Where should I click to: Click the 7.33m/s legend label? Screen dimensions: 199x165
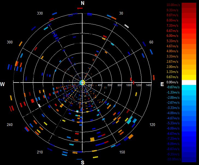coord(172,26)
